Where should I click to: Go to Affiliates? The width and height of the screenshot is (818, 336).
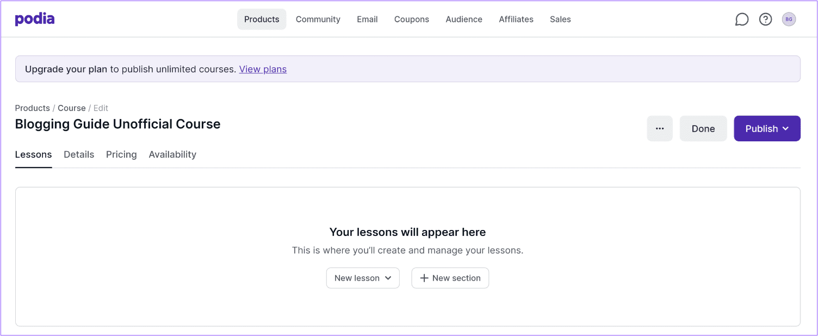[x=516, y=19]
